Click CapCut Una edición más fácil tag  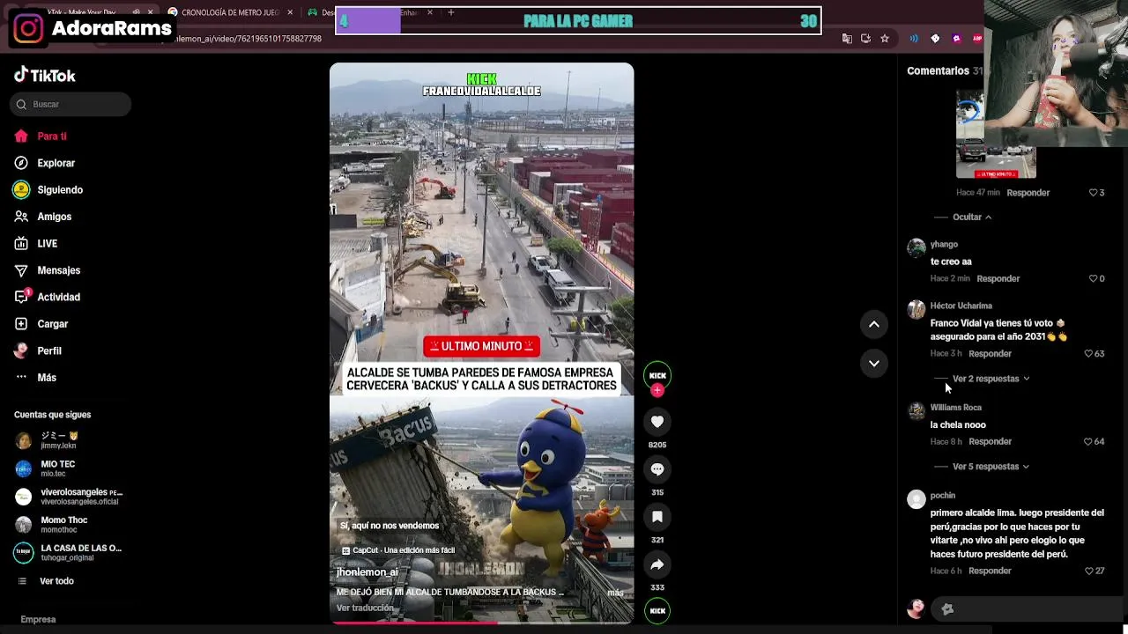[398, 550]
